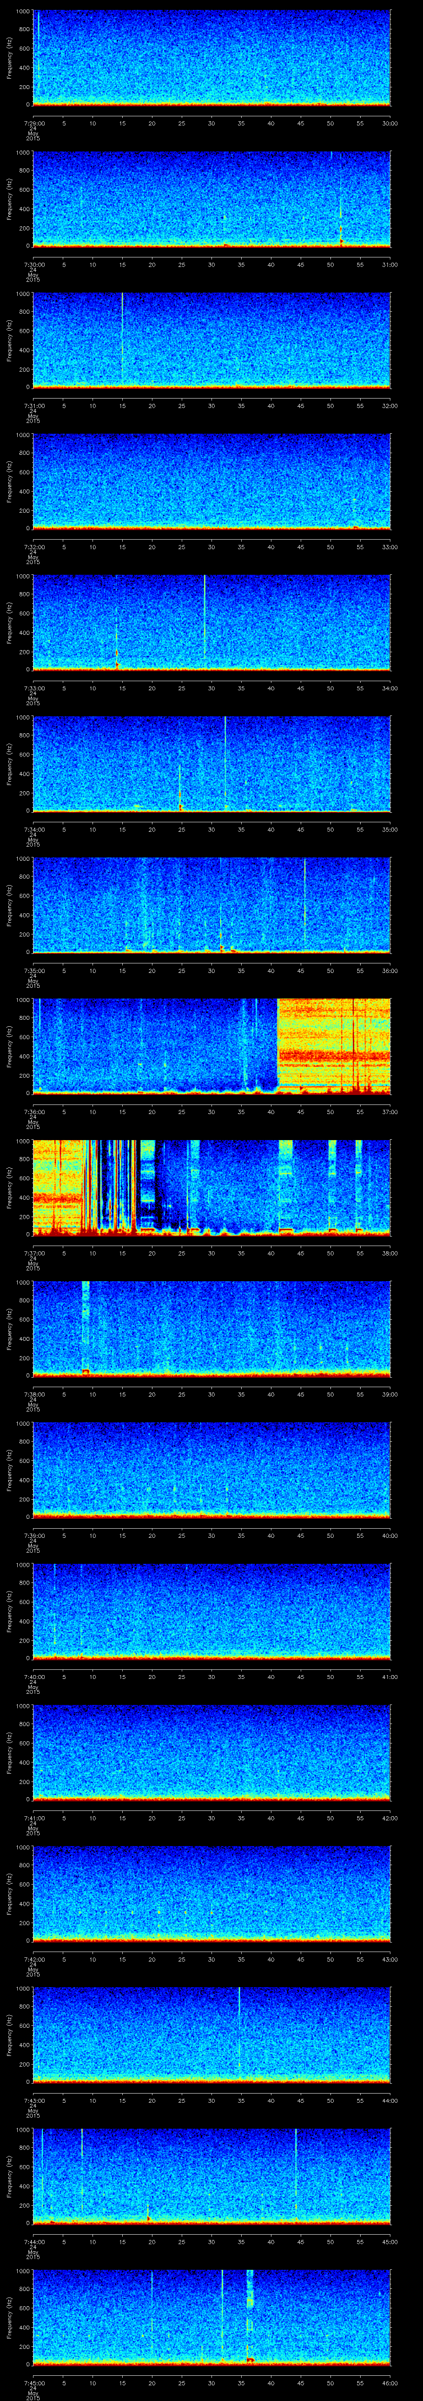Select the '32:00' end time label
This screenshot has width=423, height=2401.
tap(390, 406)
